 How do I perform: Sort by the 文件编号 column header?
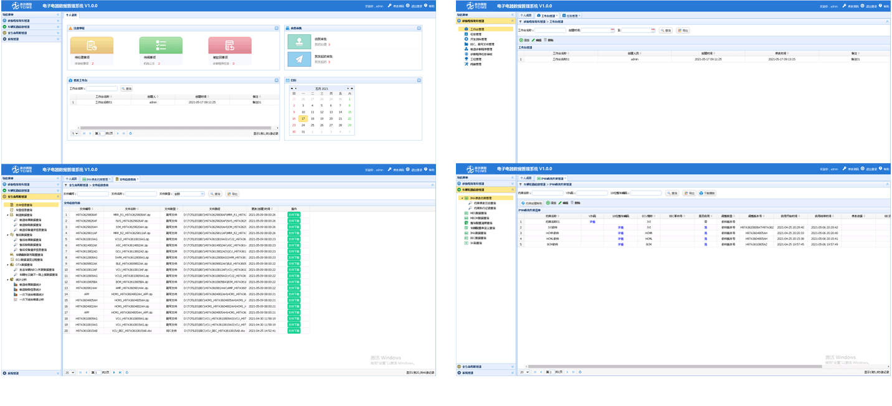86,209
